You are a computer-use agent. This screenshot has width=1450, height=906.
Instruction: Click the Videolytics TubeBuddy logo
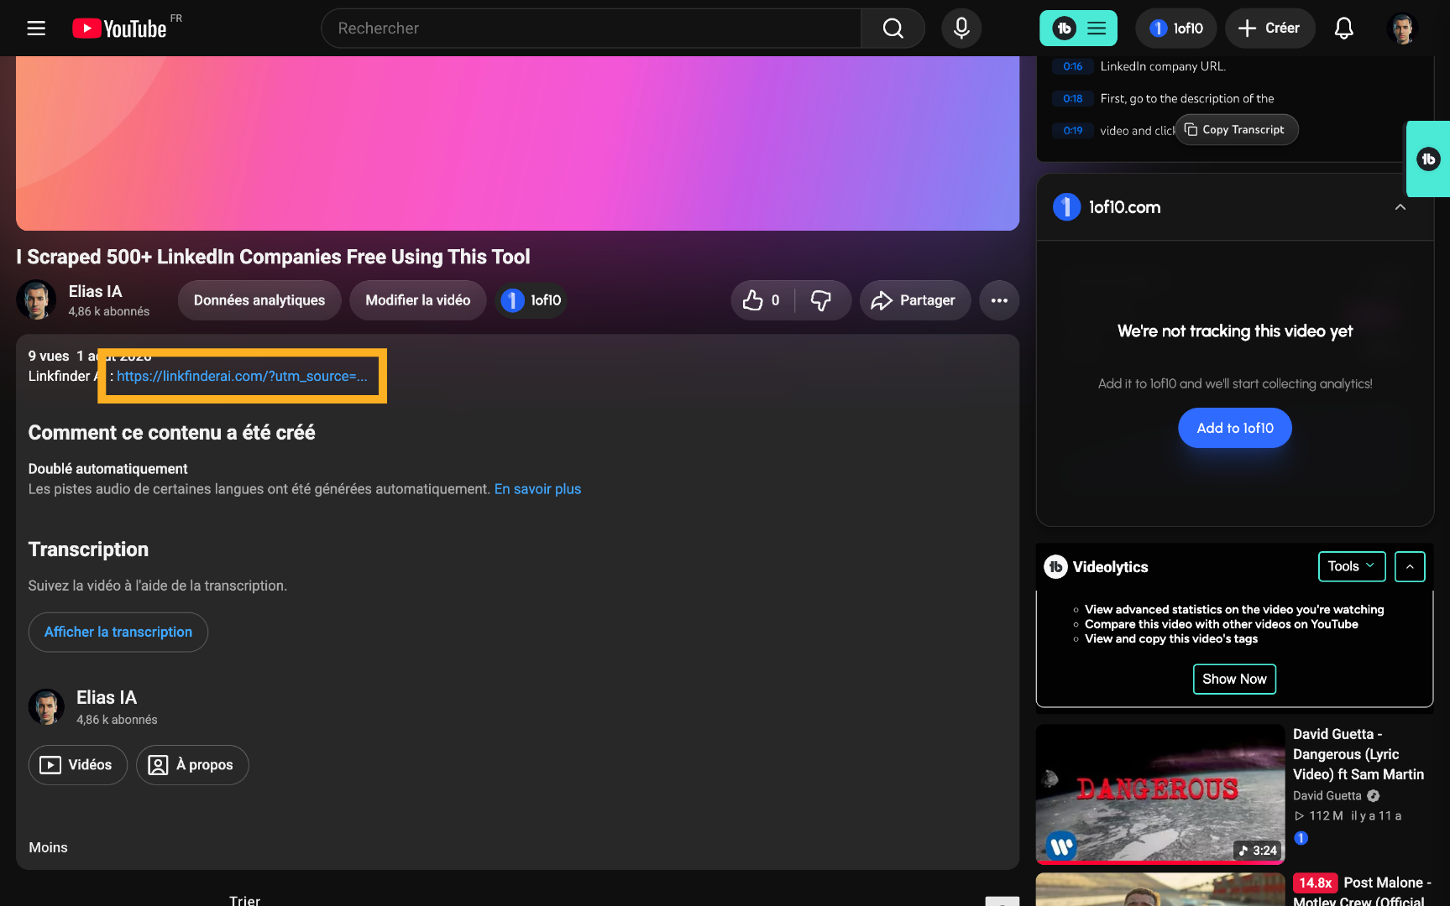point(1055,567)
